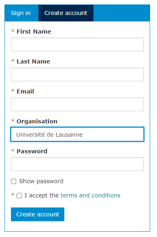Click the Password label text

click(32, 151)
